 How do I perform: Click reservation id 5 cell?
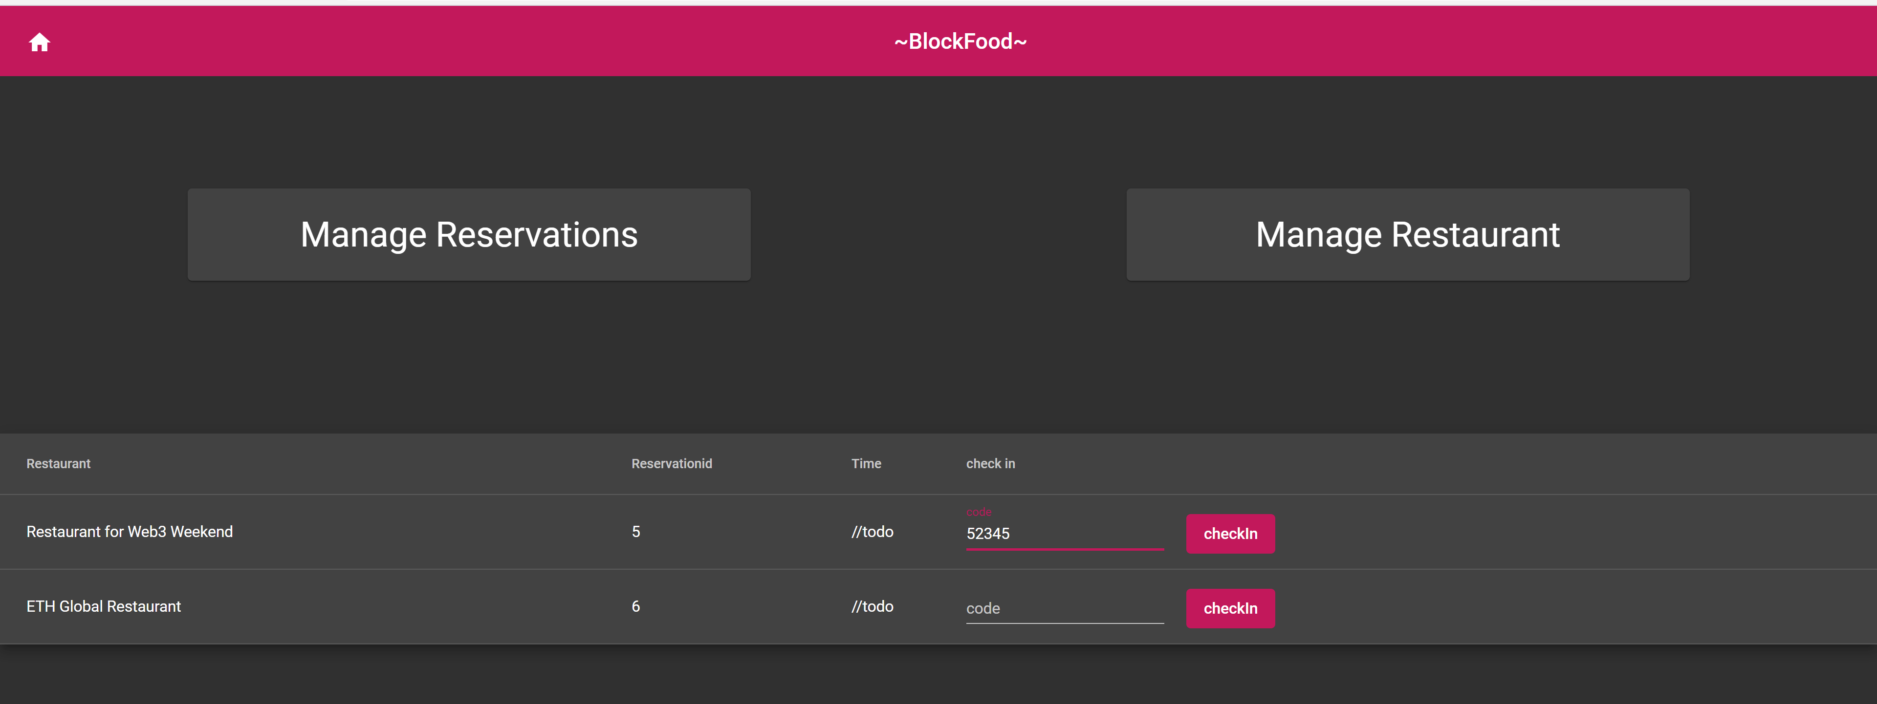[636, 532]
